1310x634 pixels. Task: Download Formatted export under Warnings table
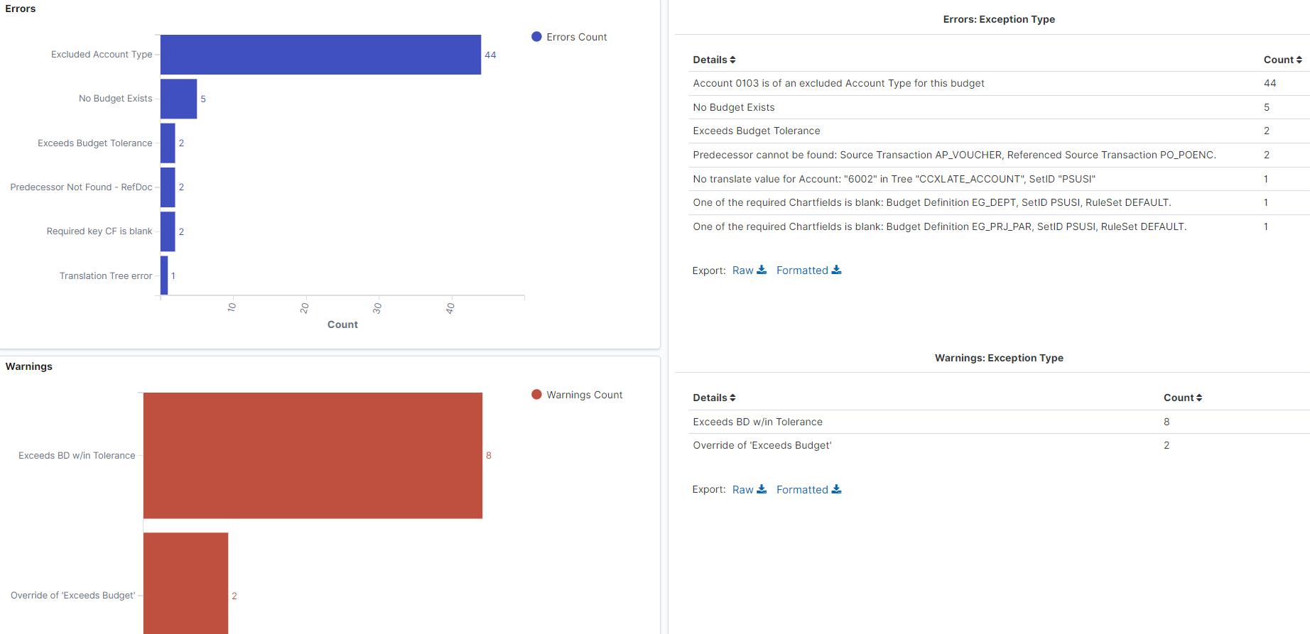click(x=808, y=490)
